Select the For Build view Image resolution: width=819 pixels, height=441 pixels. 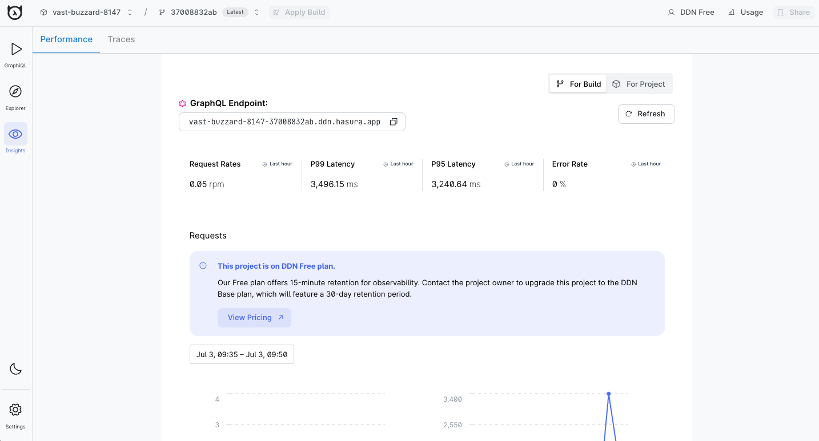click(x=579, y=84)
